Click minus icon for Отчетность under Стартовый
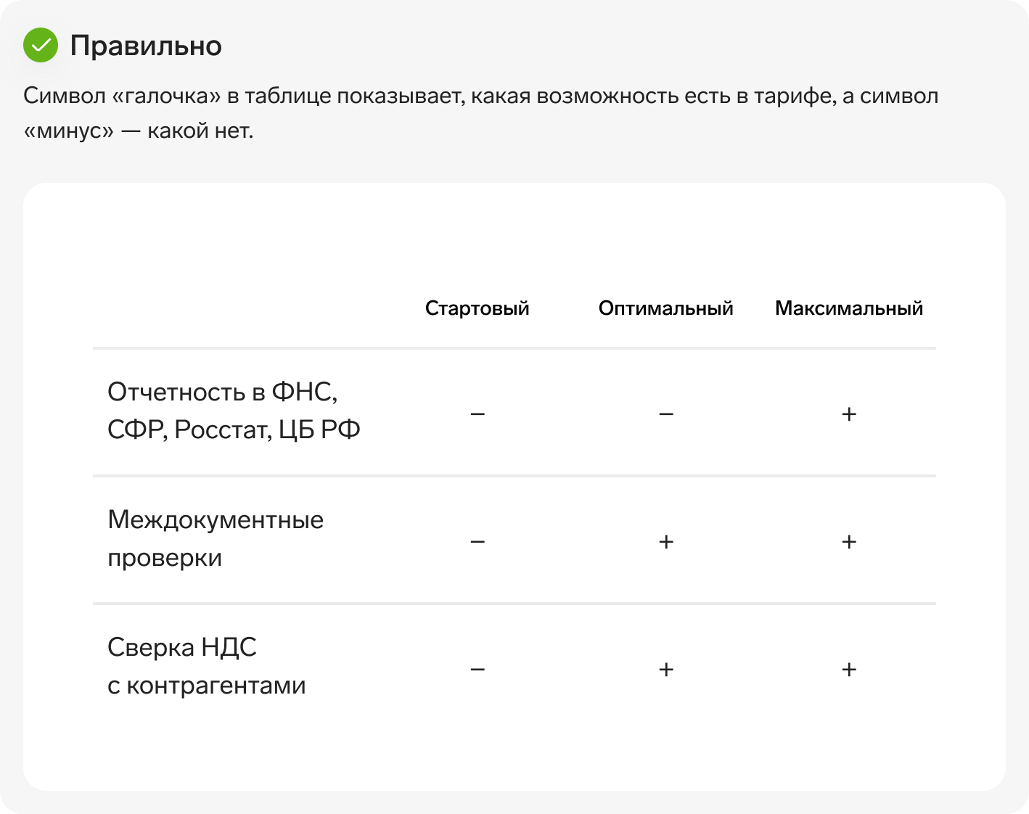The width and height of the screenshot is (1029, 814). (477, 414)
